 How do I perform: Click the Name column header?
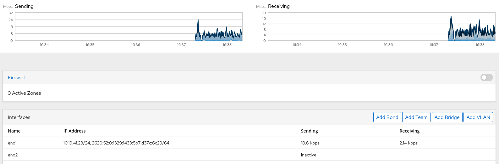[x=14, y=131]
